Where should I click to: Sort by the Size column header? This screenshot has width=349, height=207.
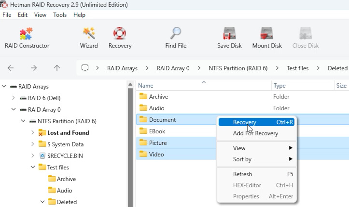[x=341, y=85]
